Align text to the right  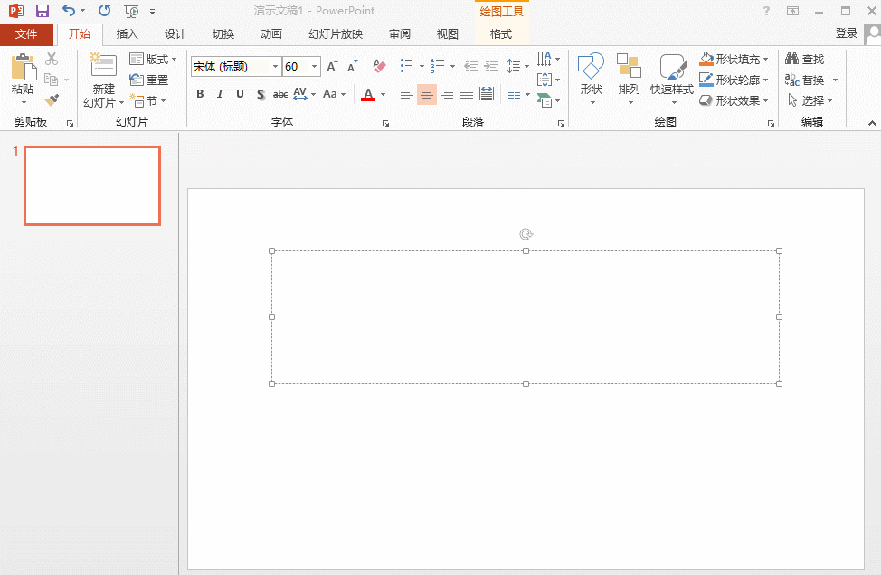(x=447, y=94)
